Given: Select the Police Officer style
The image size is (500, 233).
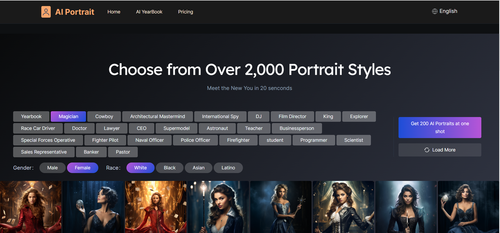Looking at the screenshot, I should pos(195,140).
